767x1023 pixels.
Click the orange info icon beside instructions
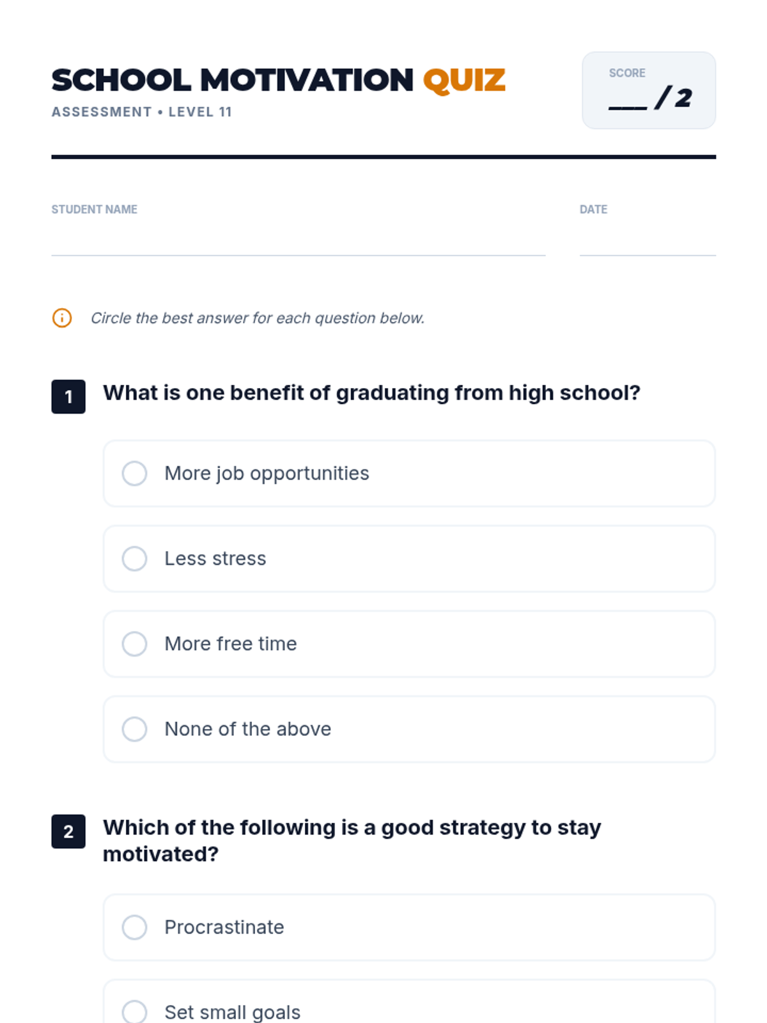(62, 318)
